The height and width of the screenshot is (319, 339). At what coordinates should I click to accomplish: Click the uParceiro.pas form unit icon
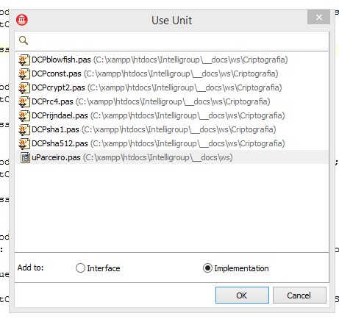[25, 157]
